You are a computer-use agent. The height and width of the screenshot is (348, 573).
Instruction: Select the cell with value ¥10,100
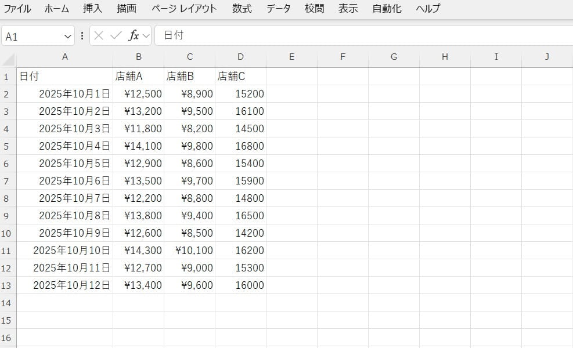coord(189,251)
